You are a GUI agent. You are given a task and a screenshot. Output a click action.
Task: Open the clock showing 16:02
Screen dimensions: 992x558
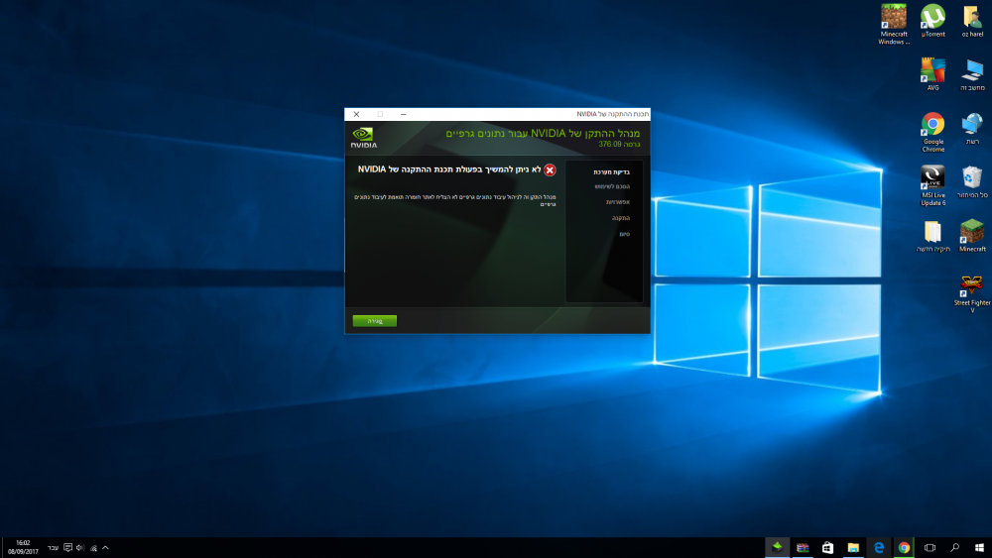click(x=24, y=547)
